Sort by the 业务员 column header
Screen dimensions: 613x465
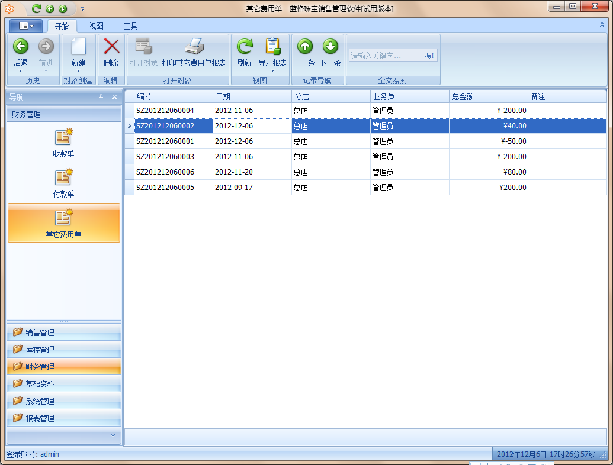410,96
